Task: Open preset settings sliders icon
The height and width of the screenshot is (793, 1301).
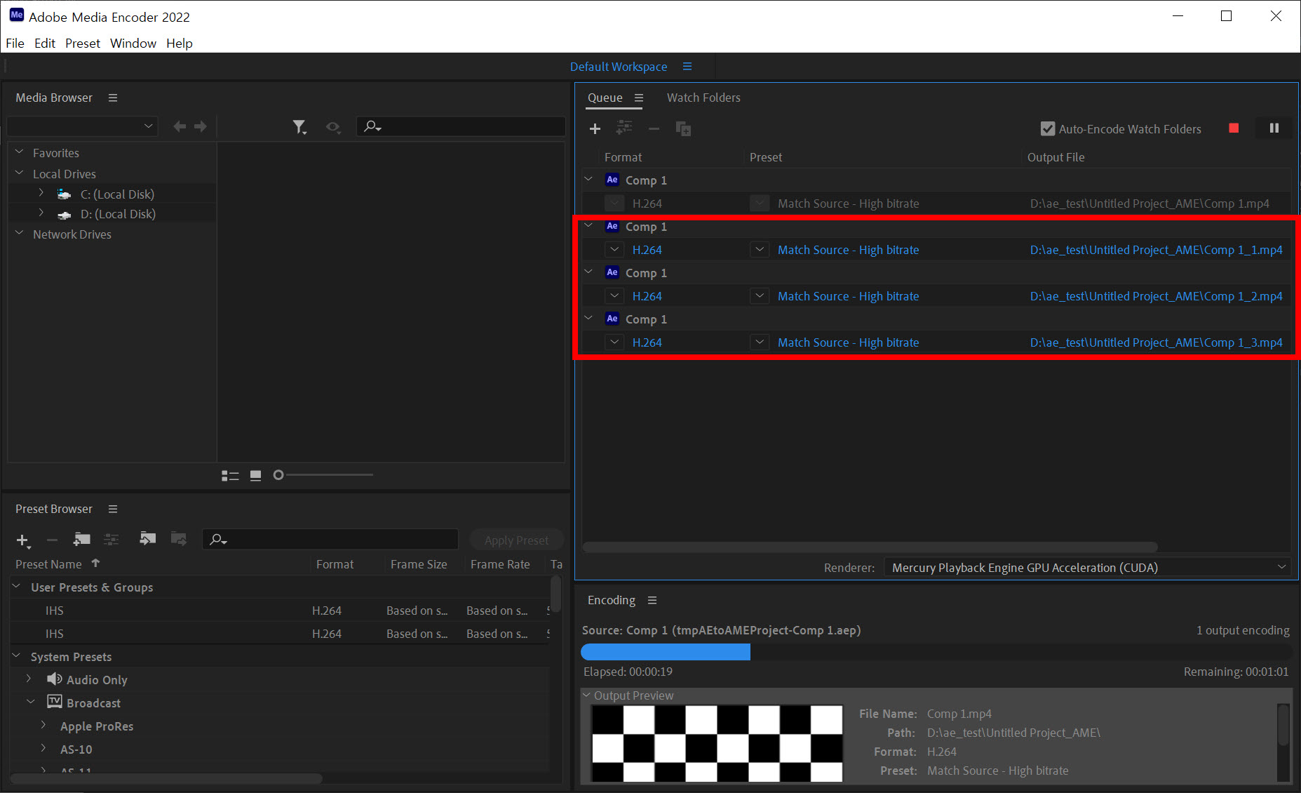Action: [x=112, y=539]
